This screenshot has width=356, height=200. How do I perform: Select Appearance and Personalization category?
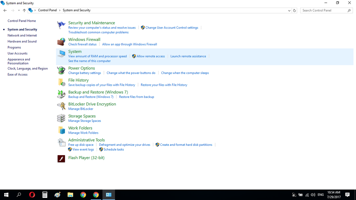tap(19, 61)
